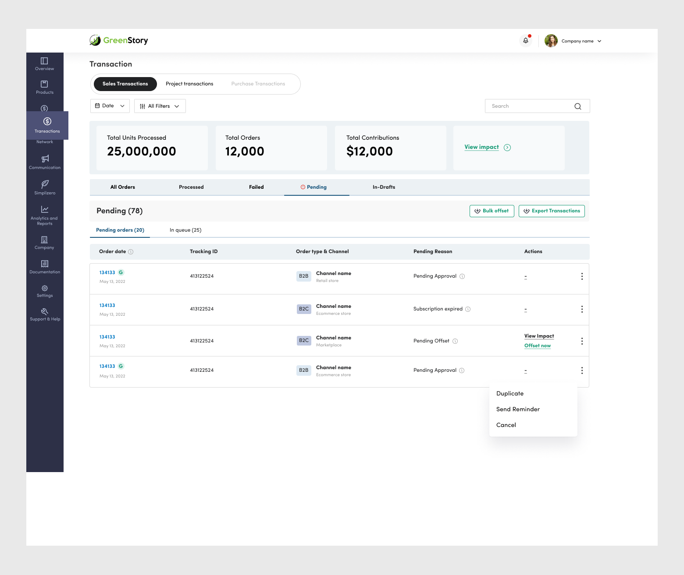
Task: Click the notification bell icon
Action: coord(526,41)
